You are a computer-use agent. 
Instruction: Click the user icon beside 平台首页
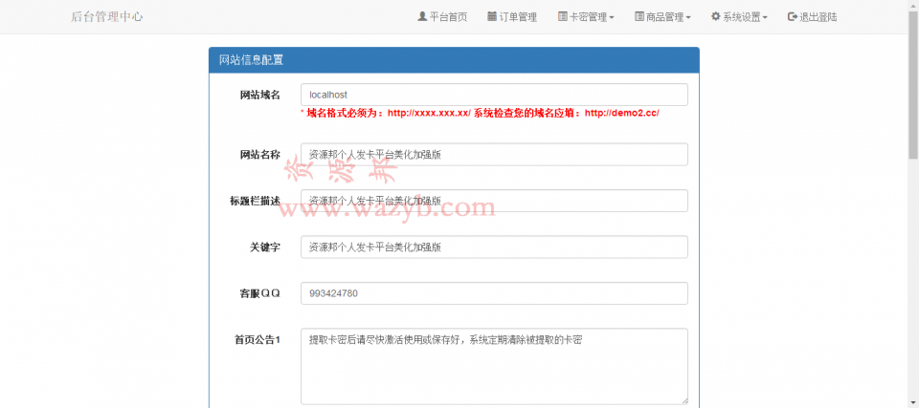(x=422, y=16)
